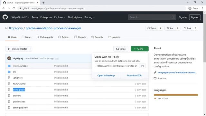Click the Go to file button

[x=121, y=49]
